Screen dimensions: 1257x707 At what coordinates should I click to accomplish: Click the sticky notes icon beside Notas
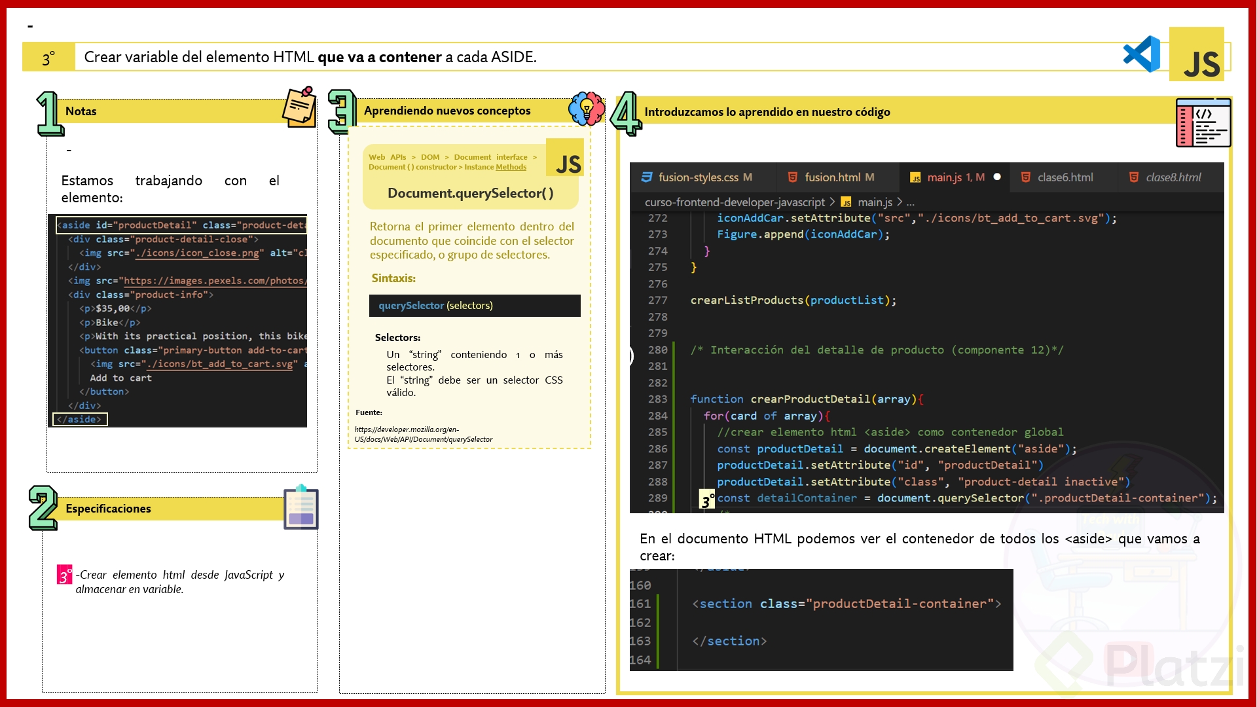tap(299, 107)
